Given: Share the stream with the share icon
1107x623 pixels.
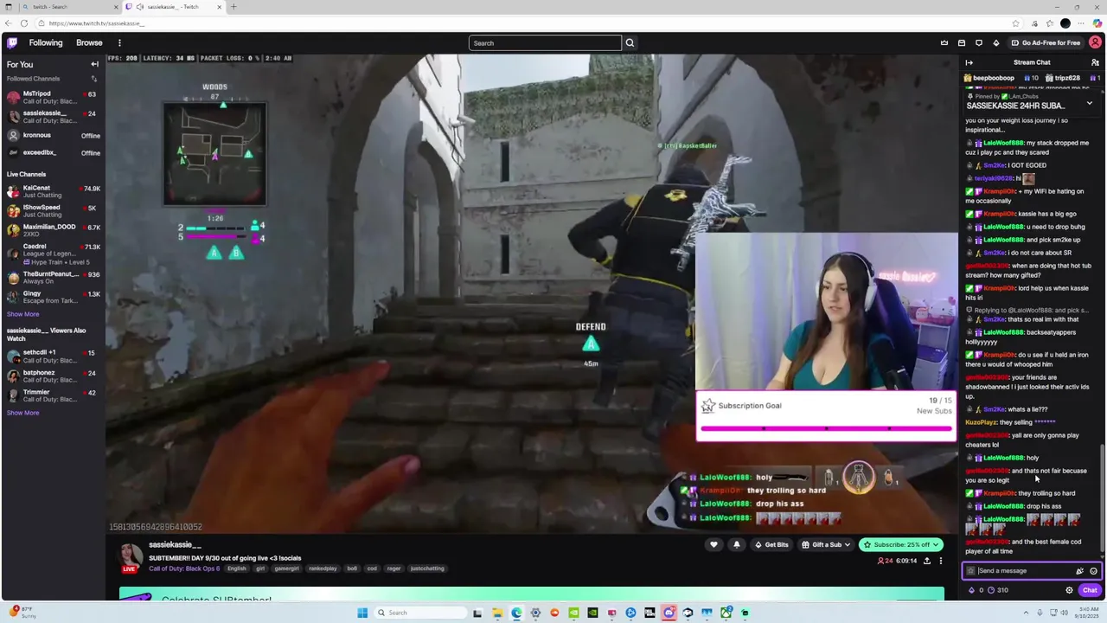Looking at the screenshot, I should click(x=927, y=561).
